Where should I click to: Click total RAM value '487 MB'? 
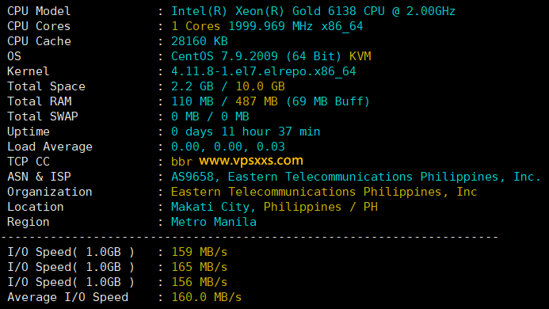coord(257,101)
